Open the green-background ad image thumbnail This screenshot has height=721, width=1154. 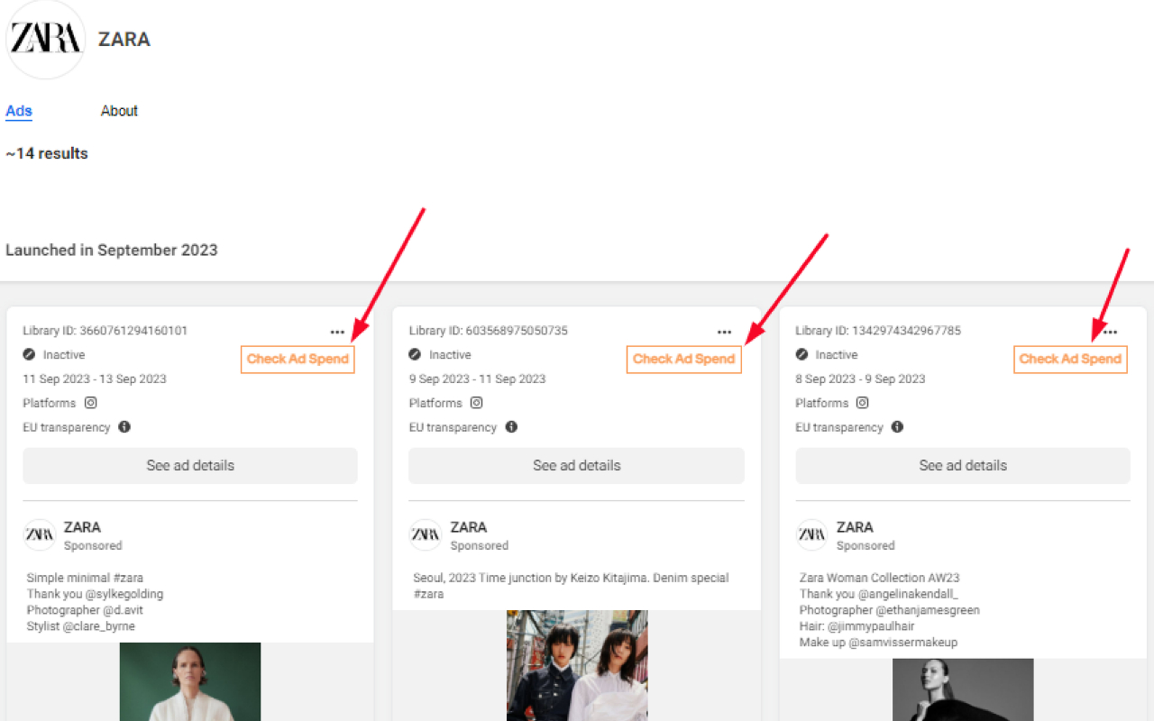point(190,681)
